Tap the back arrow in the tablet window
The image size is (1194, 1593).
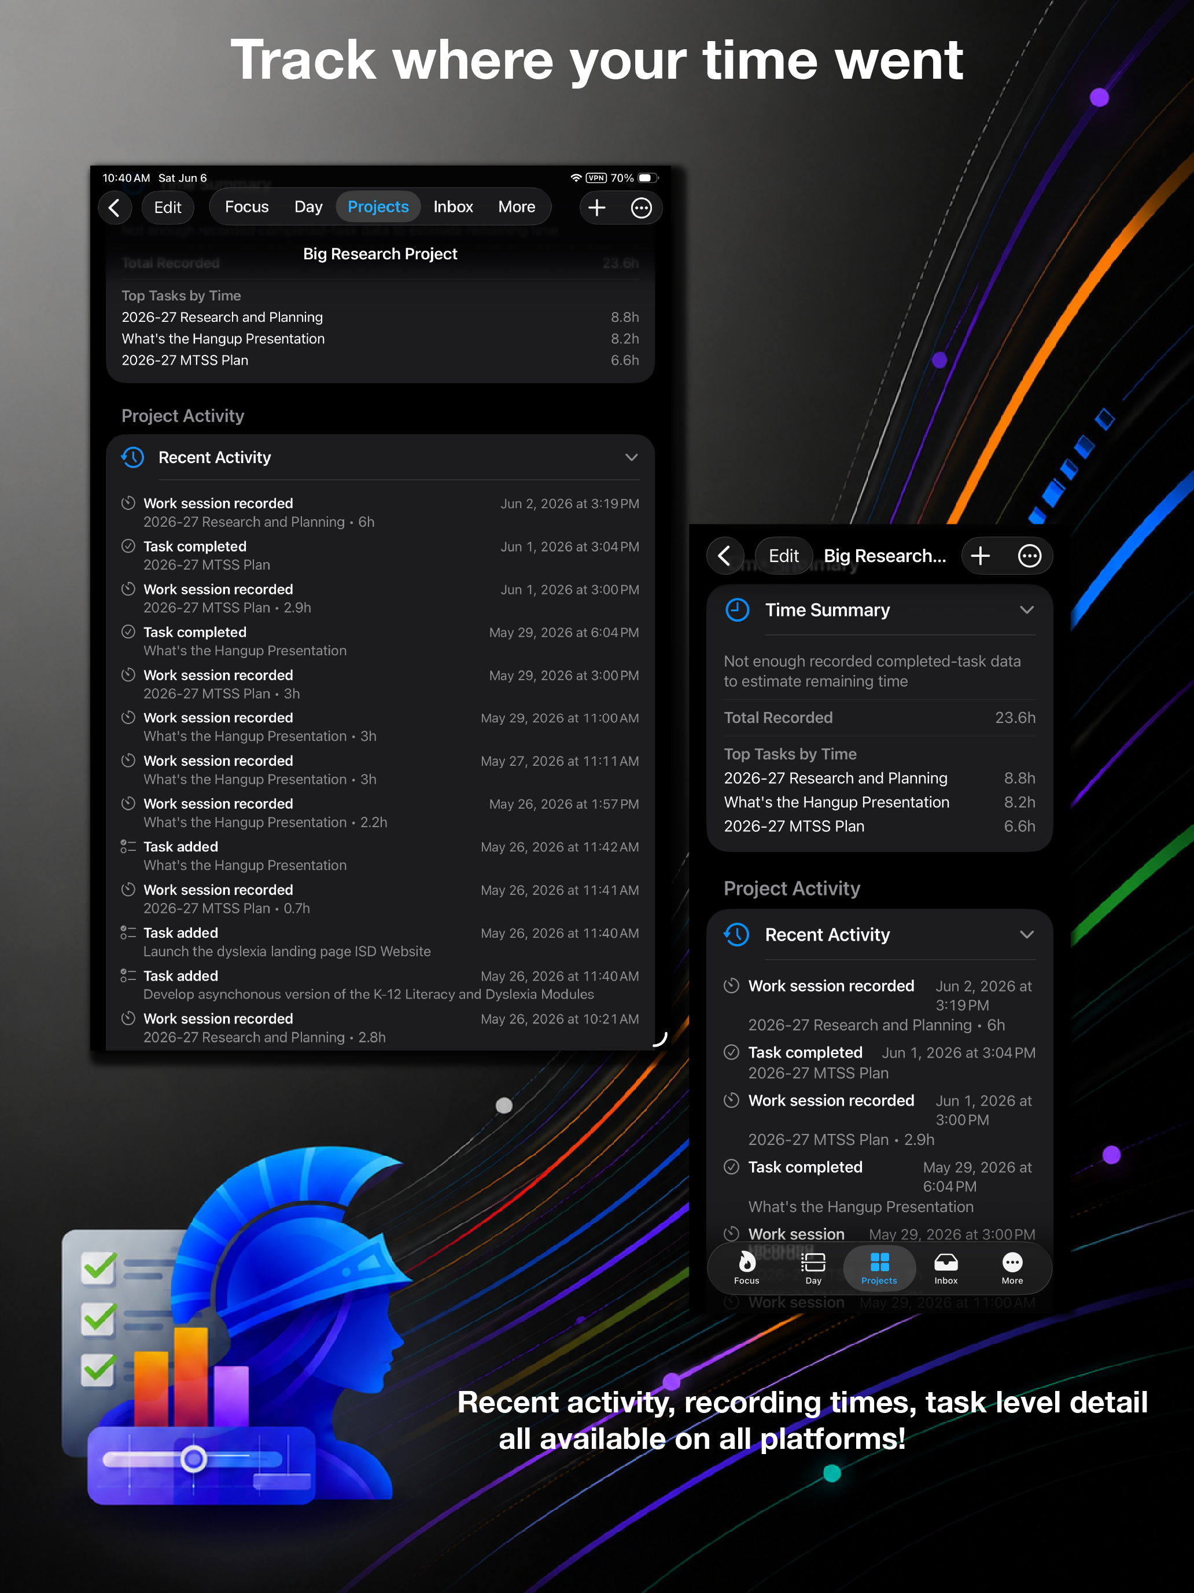tap(115, 207)
